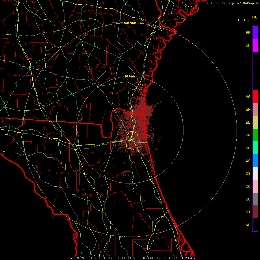This screenshot has width=260, height=260.
Task: Click the UK legend label
Action: pos(248,45)
